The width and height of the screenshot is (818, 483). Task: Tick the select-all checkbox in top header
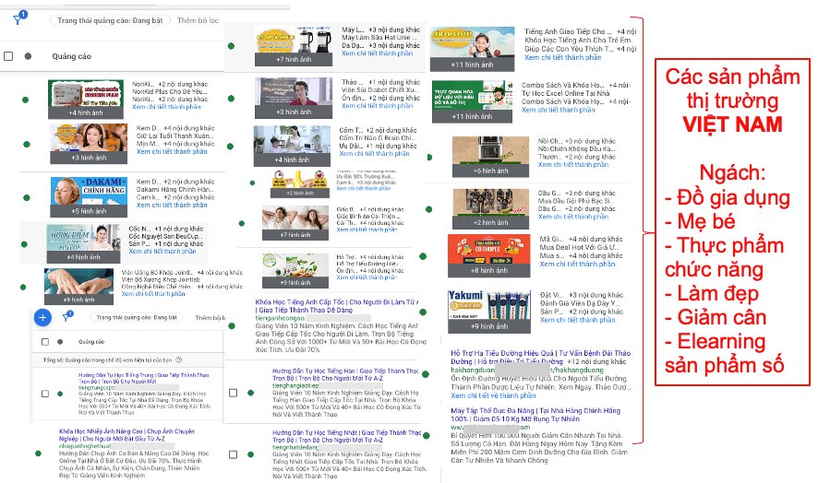click(x=8, y=56)
